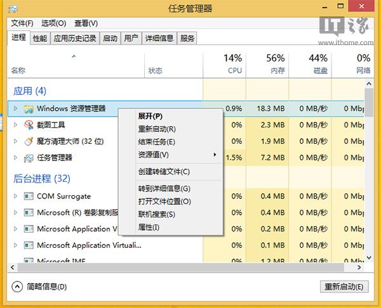Select the 进程 tab
This screenshot has width=381, height=308.
click(18, 37)
